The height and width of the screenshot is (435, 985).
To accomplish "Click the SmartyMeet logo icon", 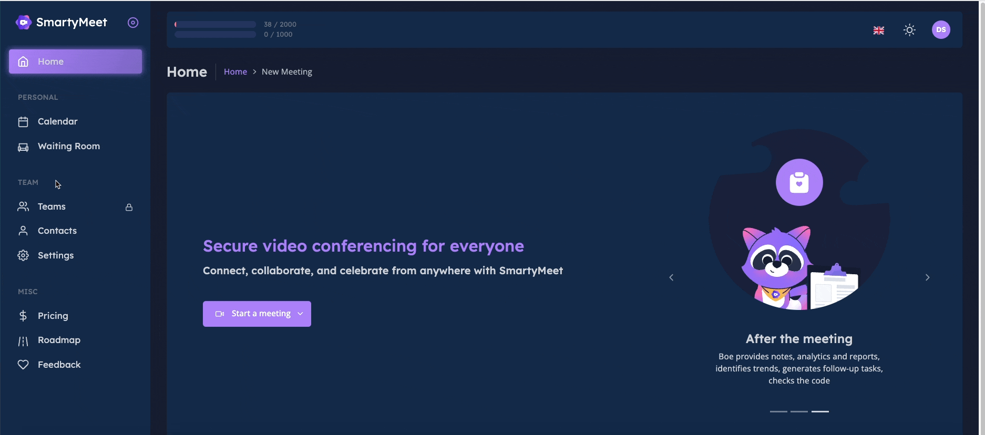I will click(24, 22).
